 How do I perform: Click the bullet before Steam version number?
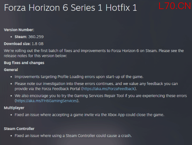(x=11, y=37)
